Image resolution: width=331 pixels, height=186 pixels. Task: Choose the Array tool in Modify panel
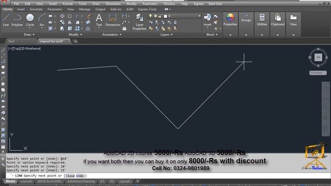(78, 28)
